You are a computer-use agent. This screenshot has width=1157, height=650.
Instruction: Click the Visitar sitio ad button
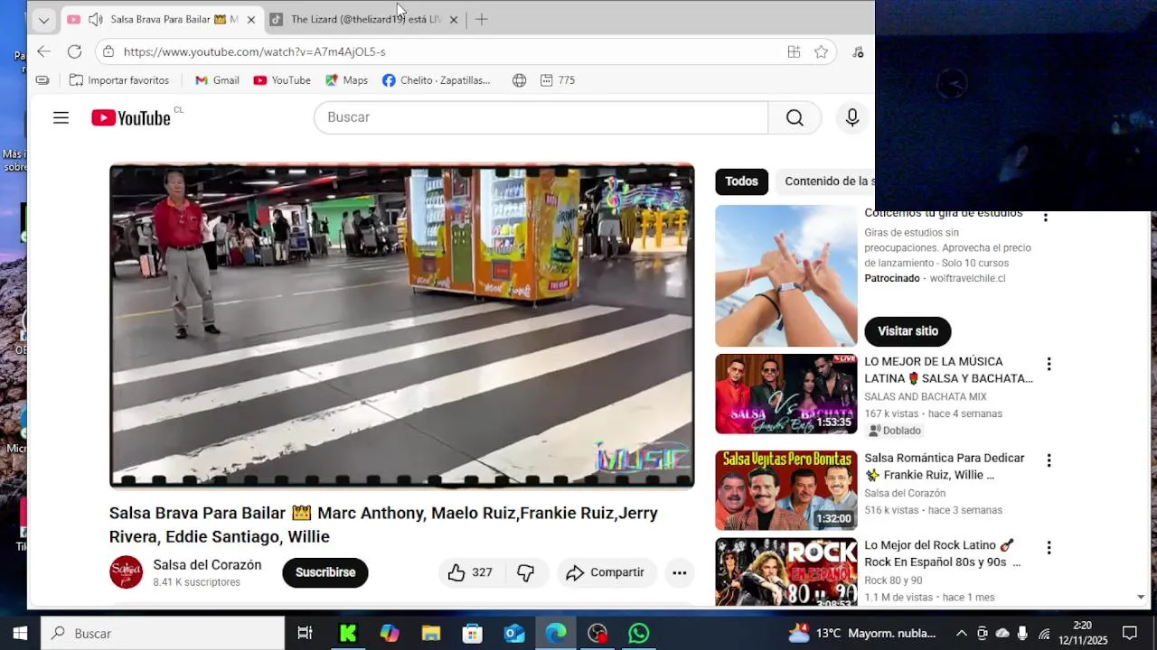tap(908, 331)
